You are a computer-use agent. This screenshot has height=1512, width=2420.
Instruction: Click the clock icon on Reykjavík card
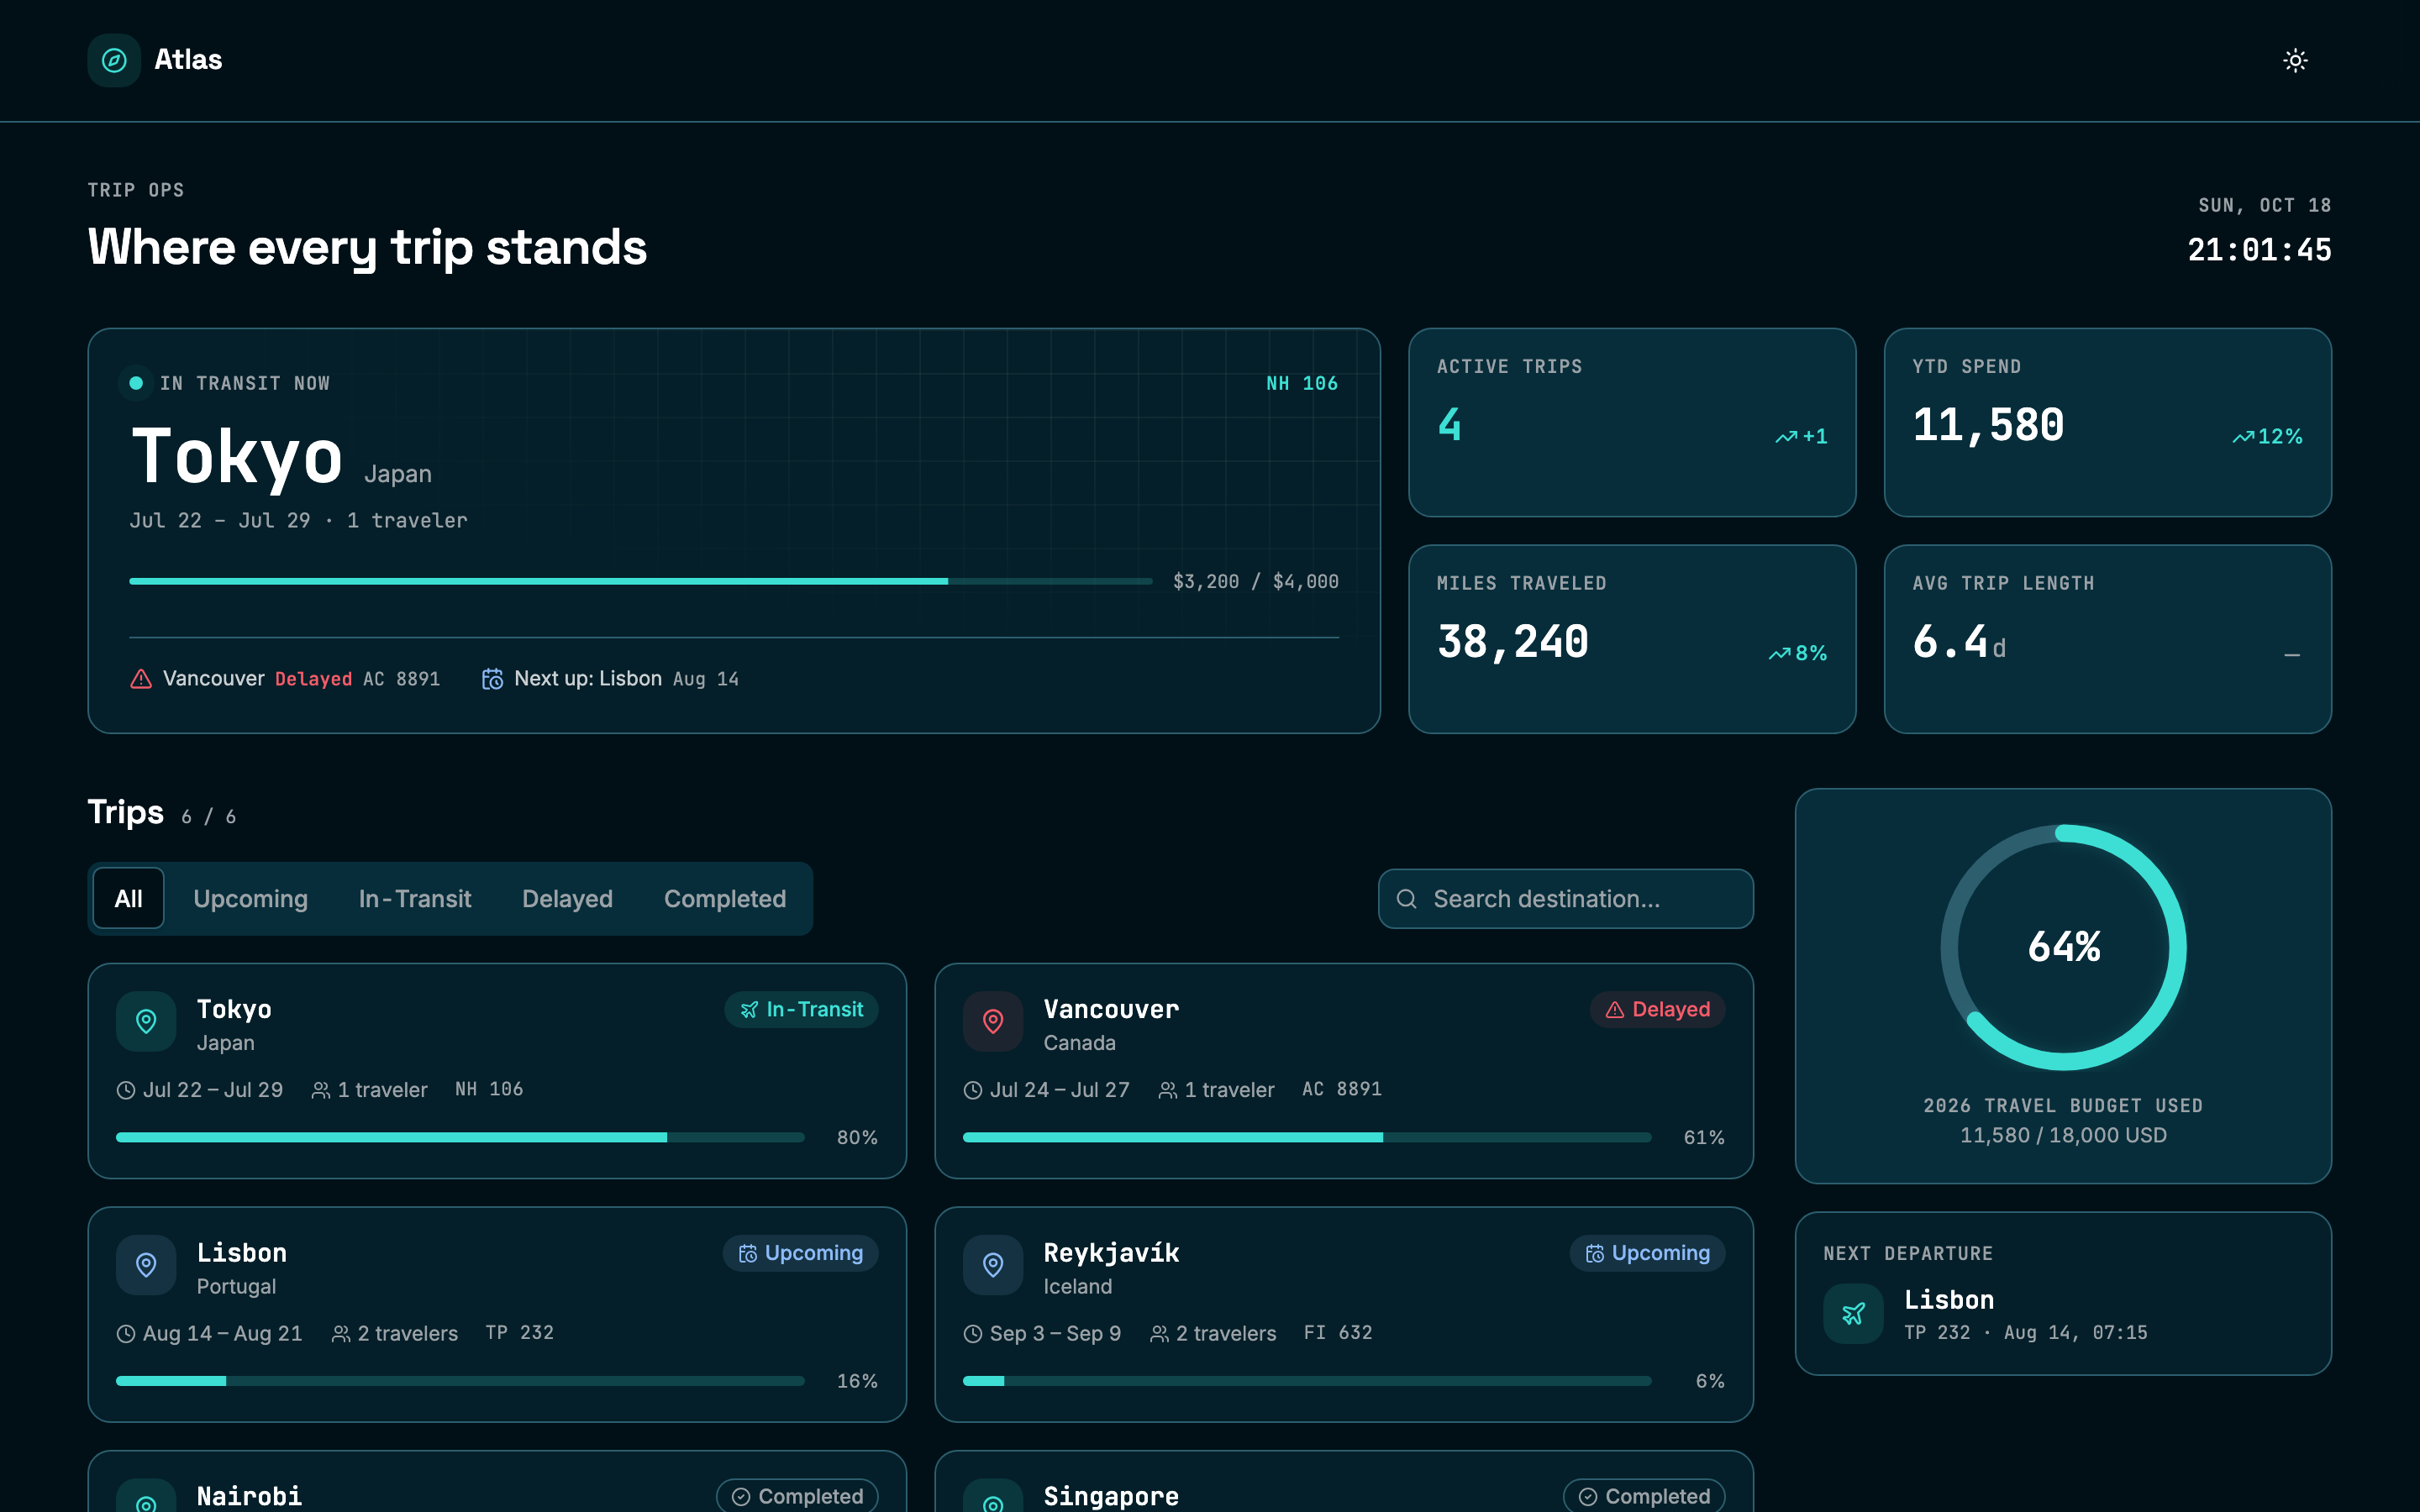[973, 1334]
